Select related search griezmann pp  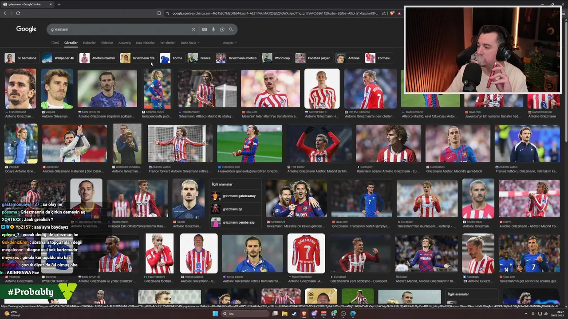click(235, 209)
